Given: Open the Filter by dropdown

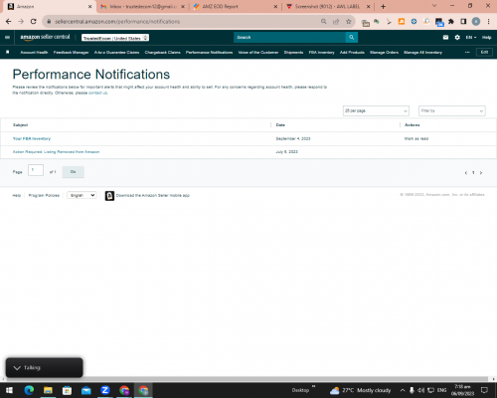Looking at the screenshot, I should pos(452,110).
